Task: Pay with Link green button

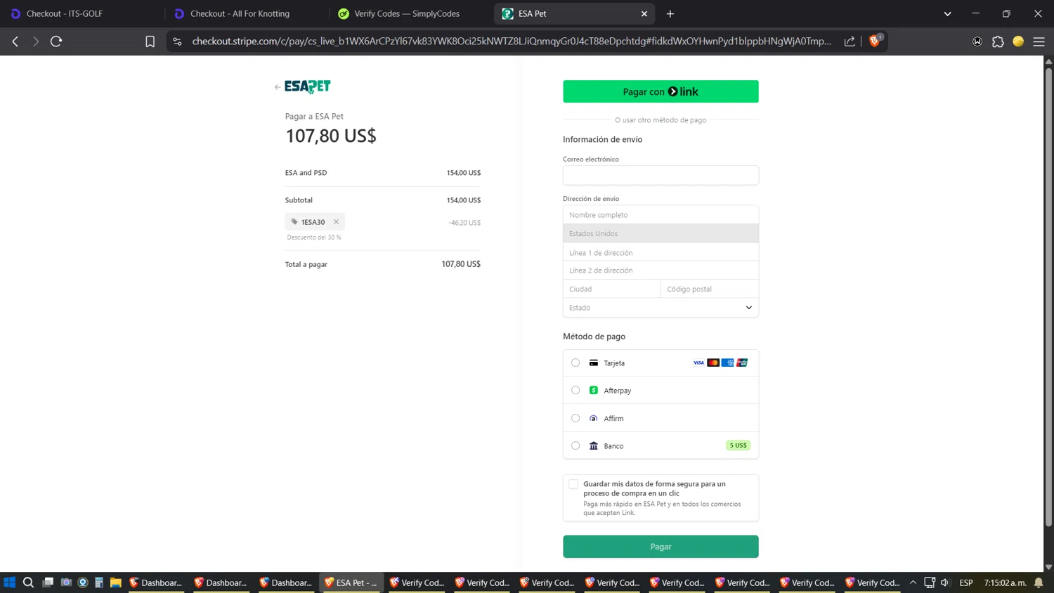Action: point(661,91)
